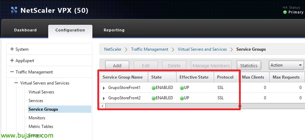
Task: Click Max Clients value for GrupoStoreFront2
Action: 265,98
